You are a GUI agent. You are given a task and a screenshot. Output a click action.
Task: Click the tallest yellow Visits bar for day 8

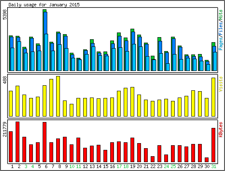point(58,96)
